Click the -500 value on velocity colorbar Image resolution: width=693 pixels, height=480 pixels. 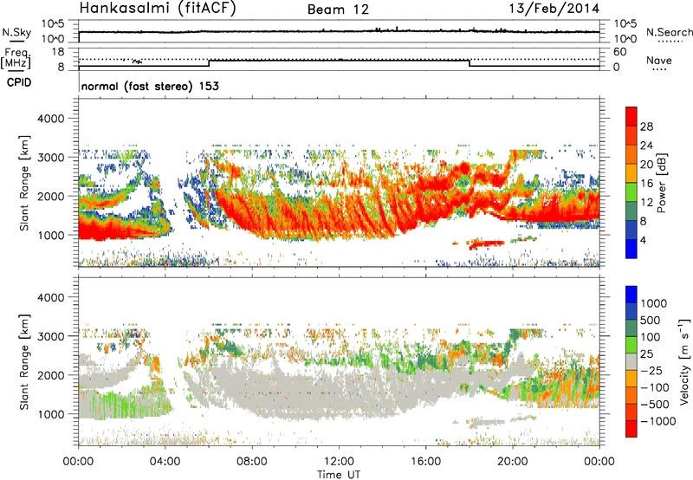pyautogui.click(x=655, y=405)
